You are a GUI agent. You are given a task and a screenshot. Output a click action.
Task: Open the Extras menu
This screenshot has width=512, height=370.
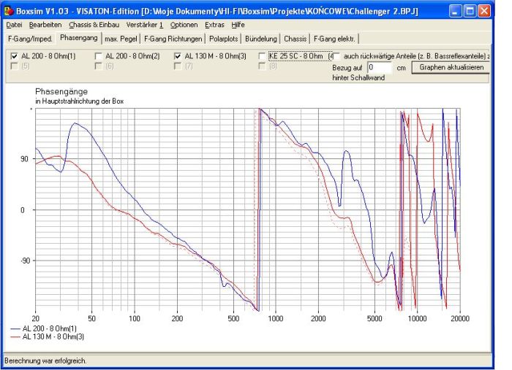point(214,25)
